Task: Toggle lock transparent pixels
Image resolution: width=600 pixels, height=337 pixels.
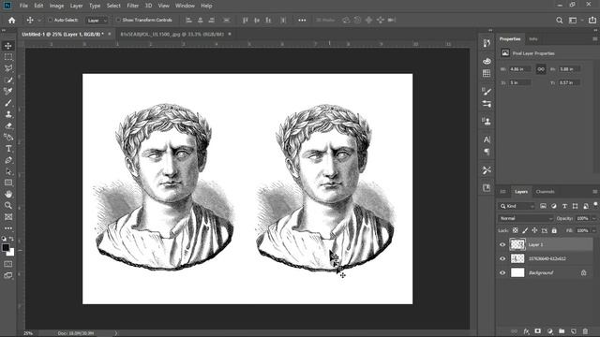Action: [x=516, y=230]
